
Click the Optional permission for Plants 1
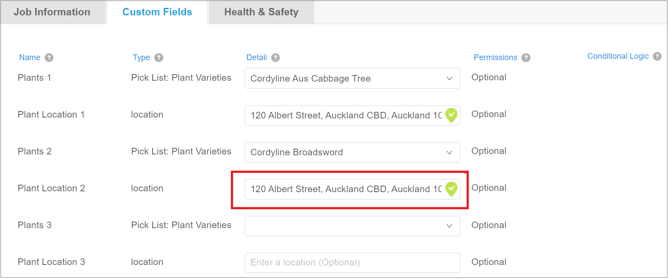click(489, 77)
